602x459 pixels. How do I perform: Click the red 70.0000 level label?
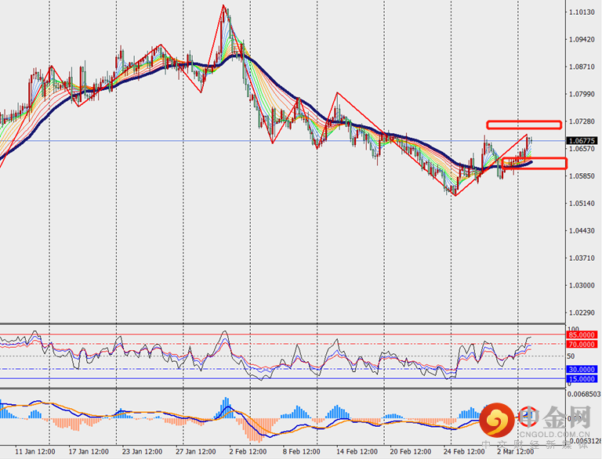(582, 344)
